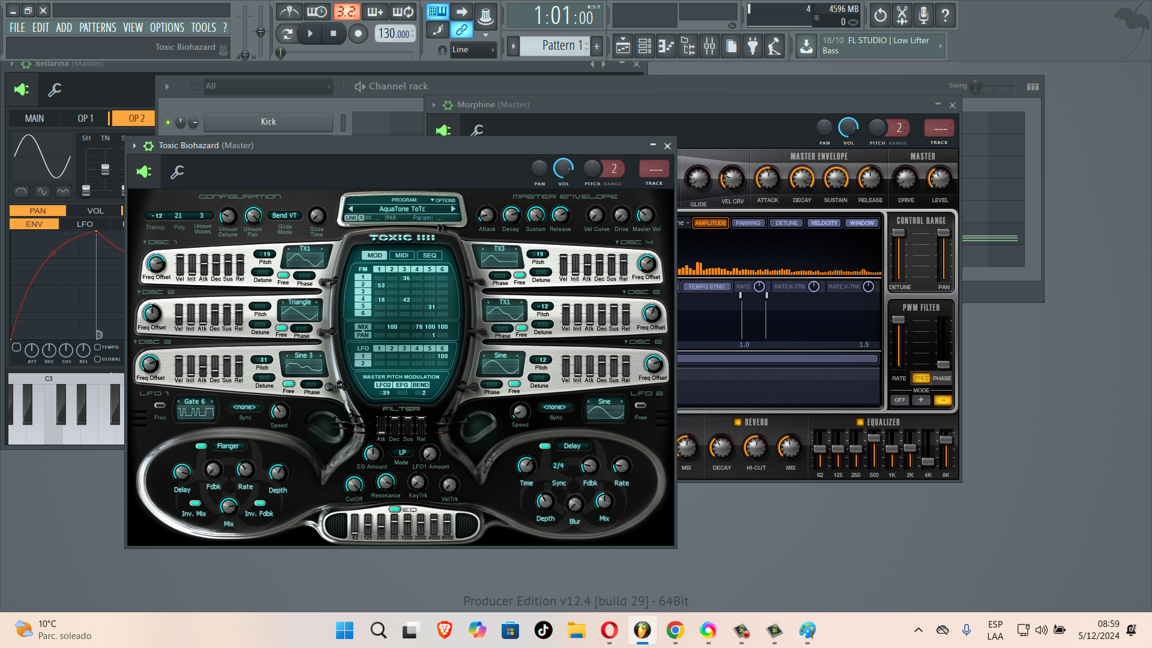Collapse the OSC 4 section triangle

[617, 242]
